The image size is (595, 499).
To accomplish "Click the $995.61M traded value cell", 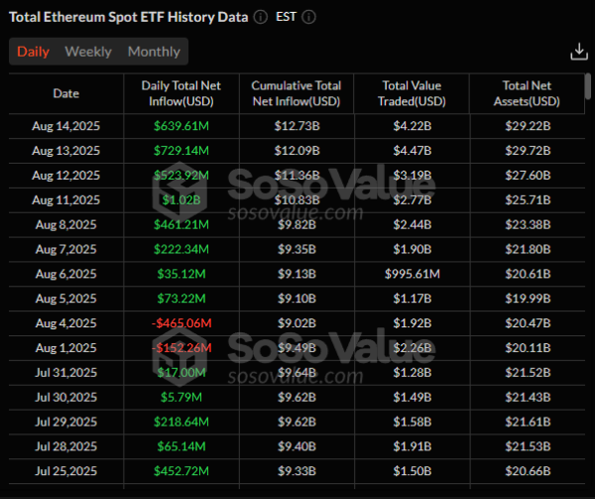I will tap(411, 274).
